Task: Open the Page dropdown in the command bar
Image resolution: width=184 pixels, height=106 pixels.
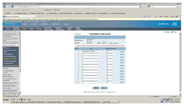Action: pyautogui.click(x=161, y=17)
